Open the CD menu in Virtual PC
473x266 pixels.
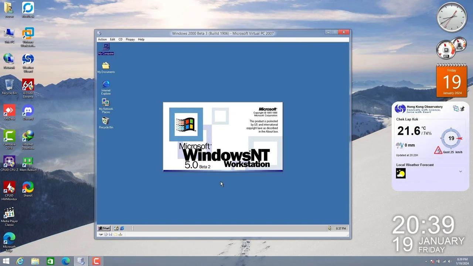[120, 39]
